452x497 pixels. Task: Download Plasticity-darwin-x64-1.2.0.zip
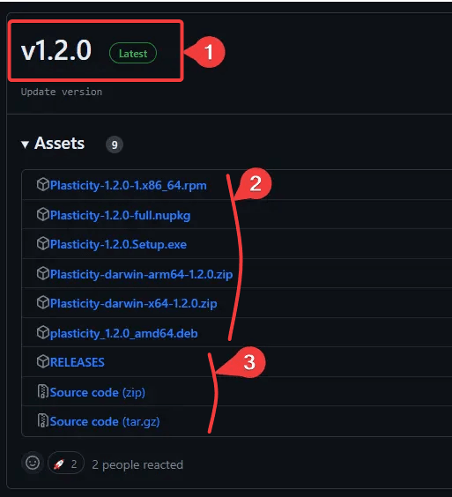[x=133, y=304]
